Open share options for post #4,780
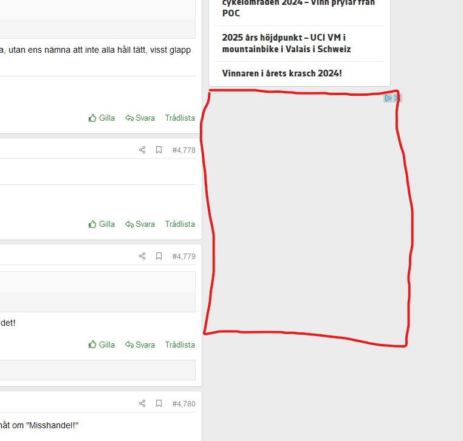Viewport: 463px width, 441px height. point(142,403)
